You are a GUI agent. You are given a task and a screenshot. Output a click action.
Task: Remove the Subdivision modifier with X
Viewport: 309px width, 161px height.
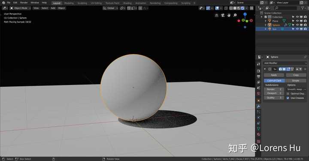pyautogui.click(x=305, y=69)
